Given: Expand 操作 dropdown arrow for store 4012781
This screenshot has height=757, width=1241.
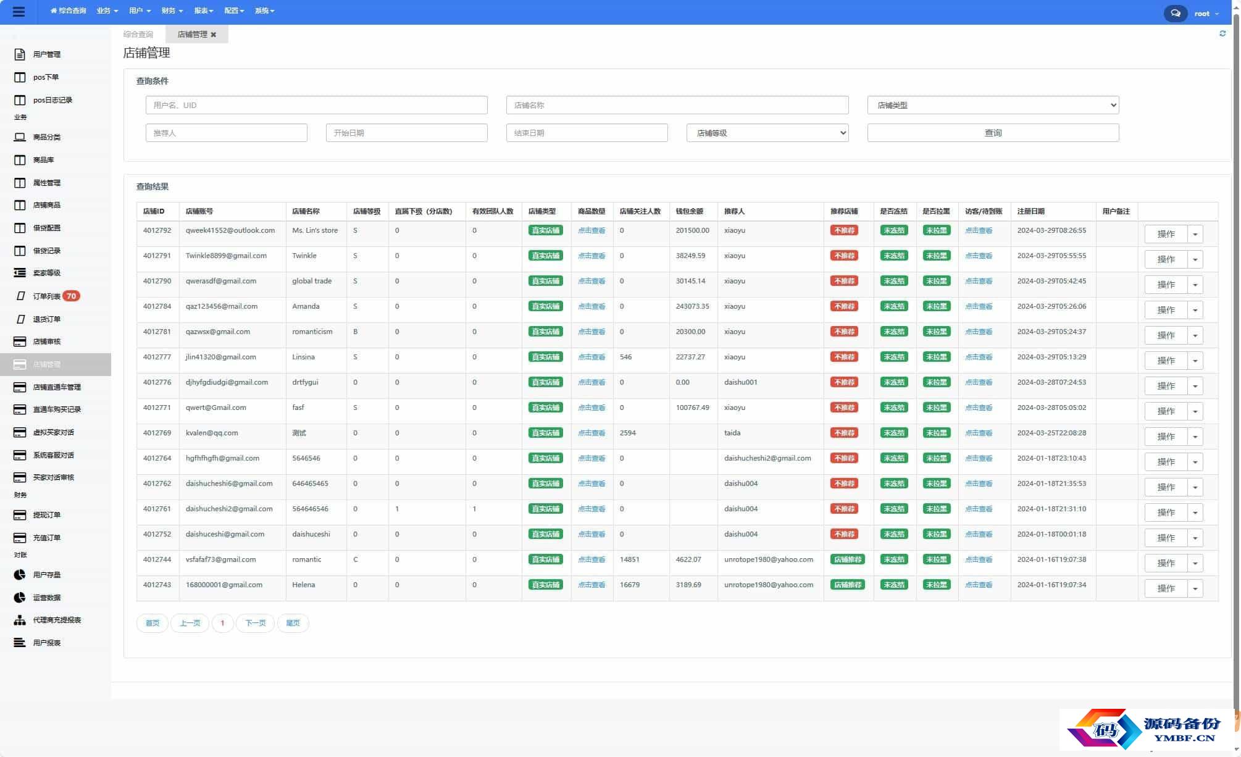Looking at the screenshot, I should click(x=1195, y=335).
